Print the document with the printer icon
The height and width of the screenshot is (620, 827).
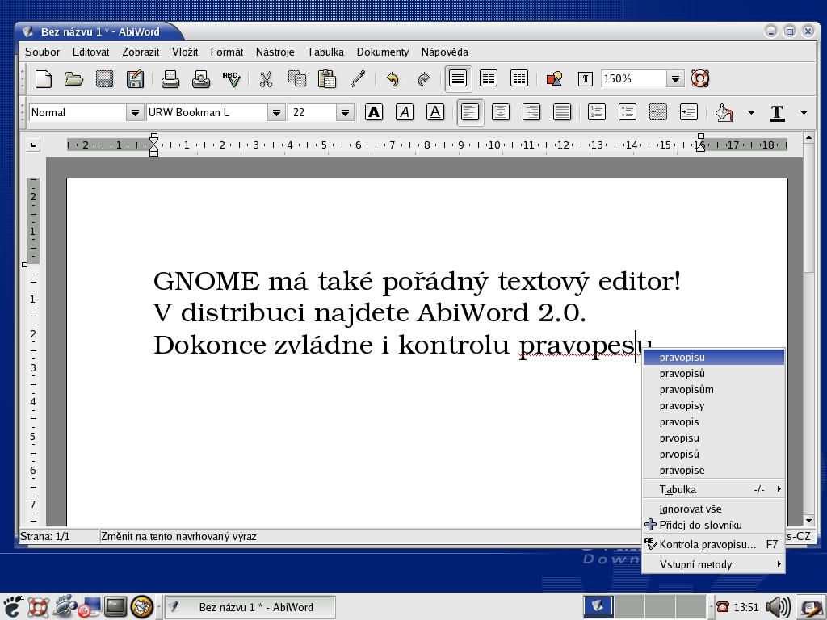coord(170,79)
